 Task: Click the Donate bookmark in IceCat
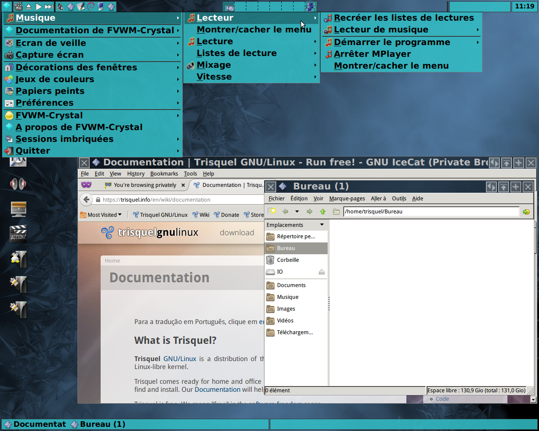coord(227,215)
